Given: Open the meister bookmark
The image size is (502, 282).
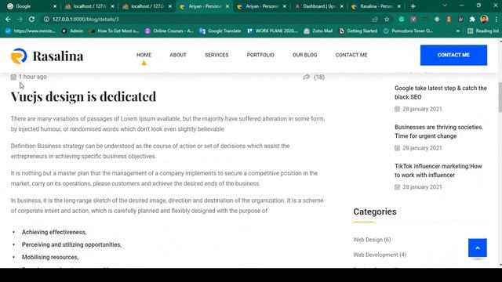Looking at the screenshot, I should 31,31.
